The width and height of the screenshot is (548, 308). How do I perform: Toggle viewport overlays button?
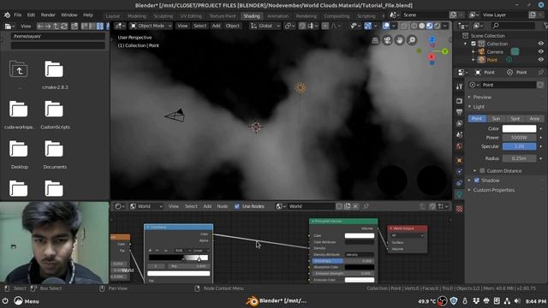[386, 26]
